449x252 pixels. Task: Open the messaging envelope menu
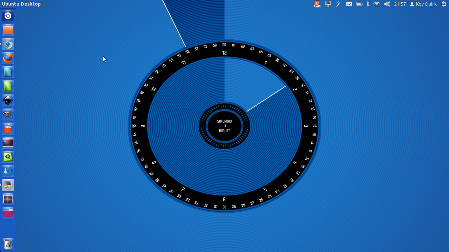click(349, 4)
